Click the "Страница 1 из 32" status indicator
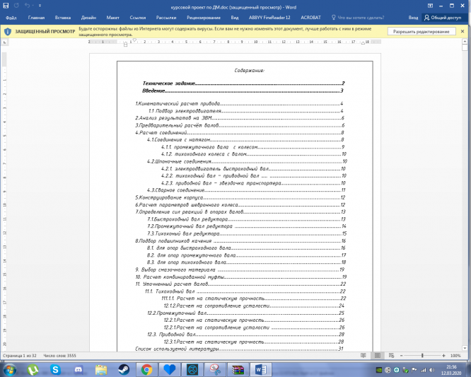This screenshot has width=471, height=377. point(20,356)
